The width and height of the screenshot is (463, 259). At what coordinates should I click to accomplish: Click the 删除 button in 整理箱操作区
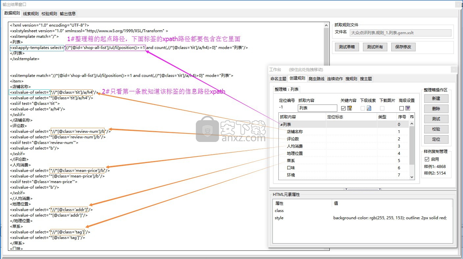coord(436,109)
